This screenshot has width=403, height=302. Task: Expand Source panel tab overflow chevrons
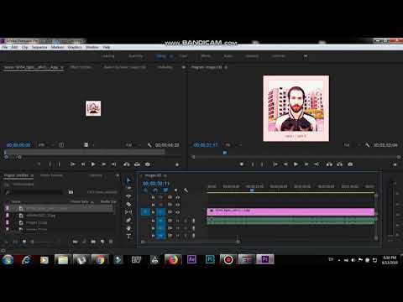coord(184,67)
